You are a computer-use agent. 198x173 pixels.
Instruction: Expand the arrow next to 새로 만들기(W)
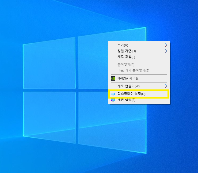click(x=166, y=86)
